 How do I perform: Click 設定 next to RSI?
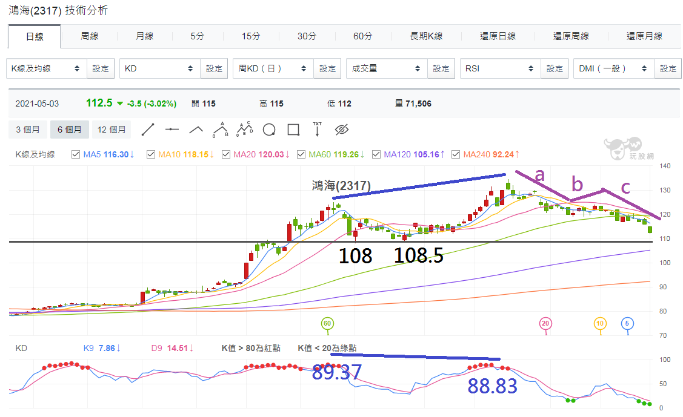555,69
